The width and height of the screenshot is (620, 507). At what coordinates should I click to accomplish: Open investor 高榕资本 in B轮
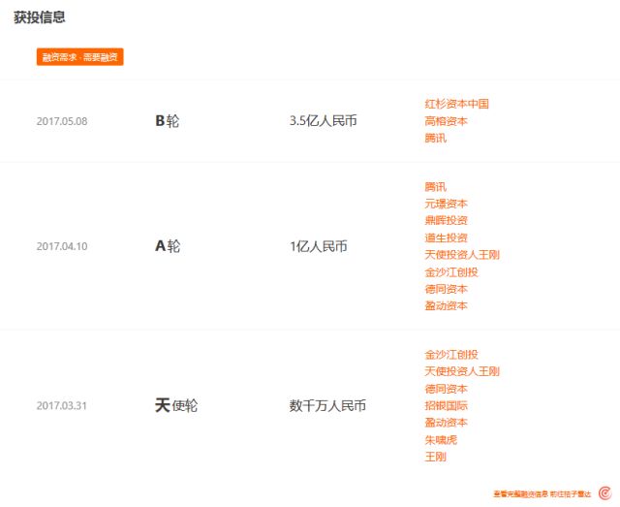[446, 121]
